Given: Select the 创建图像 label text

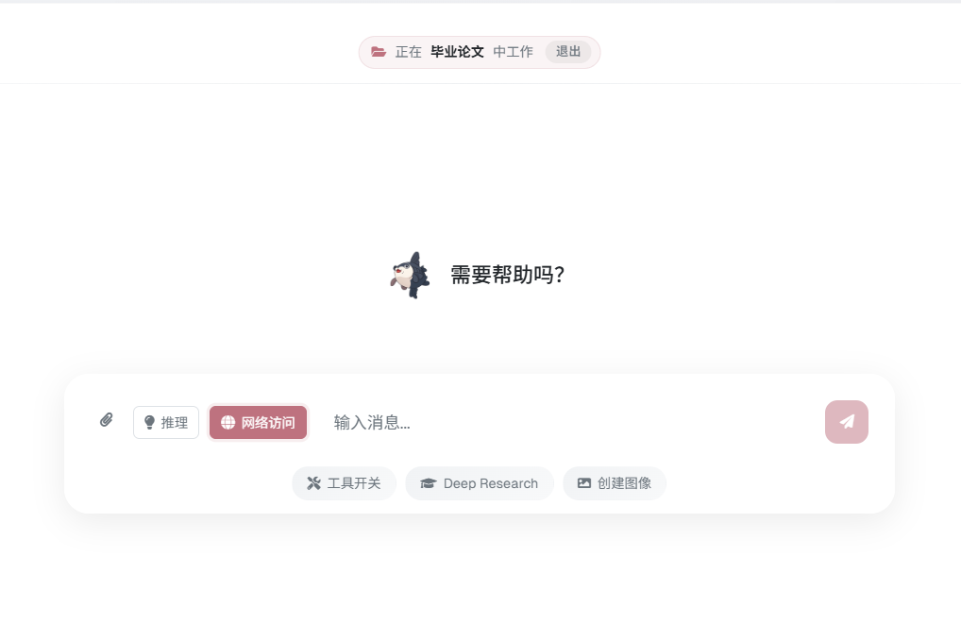Looking at the screenshot, I should [x=624, y=483].
